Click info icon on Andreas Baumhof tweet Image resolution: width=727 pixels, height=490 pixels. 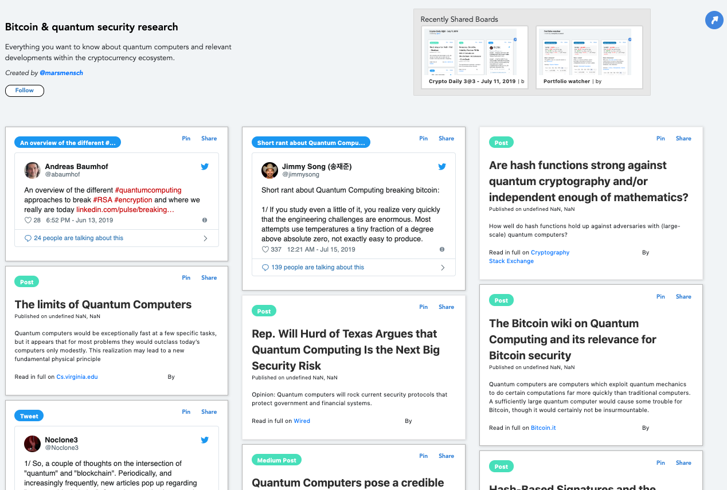(x=205, y=220)
